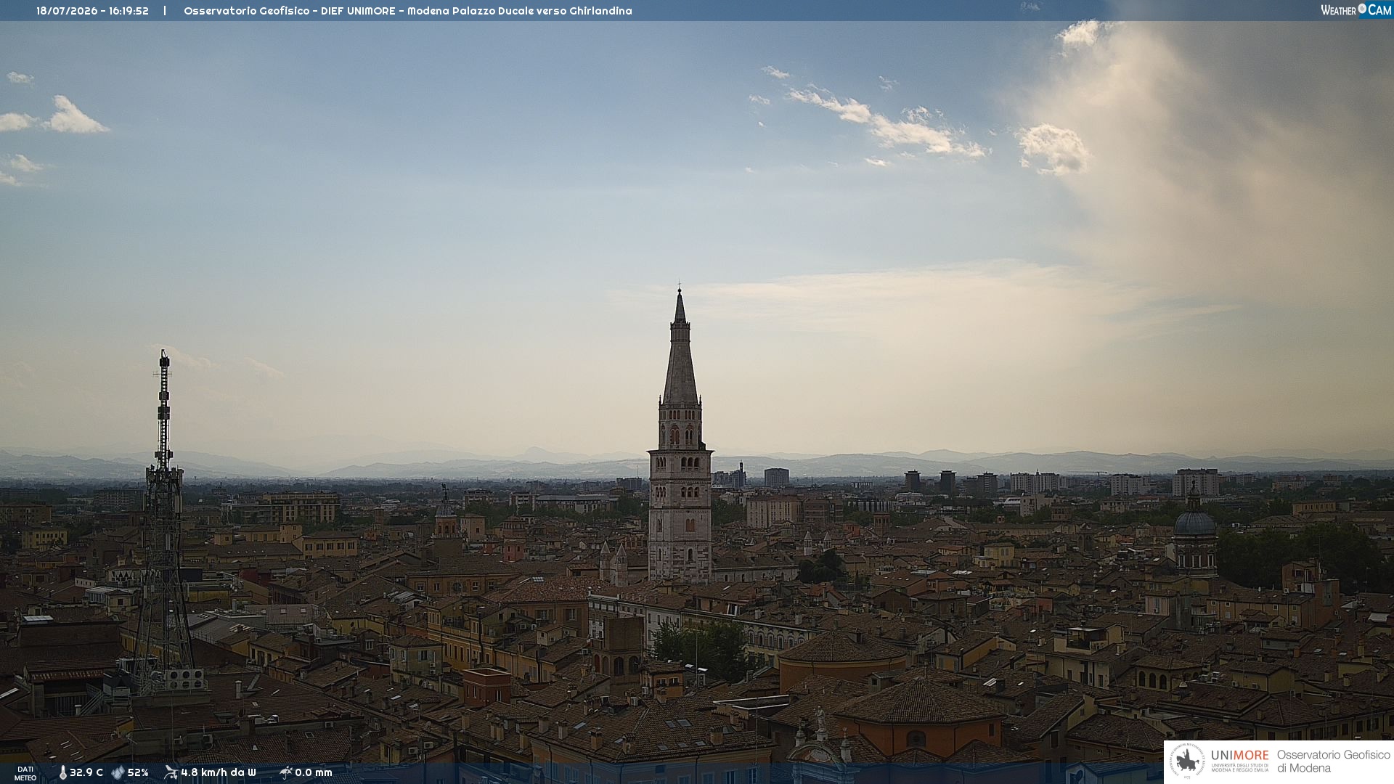The height and width of the screenshot is (784, 1394).
Task: Click the wind vane icon
Action: (171, 772)
